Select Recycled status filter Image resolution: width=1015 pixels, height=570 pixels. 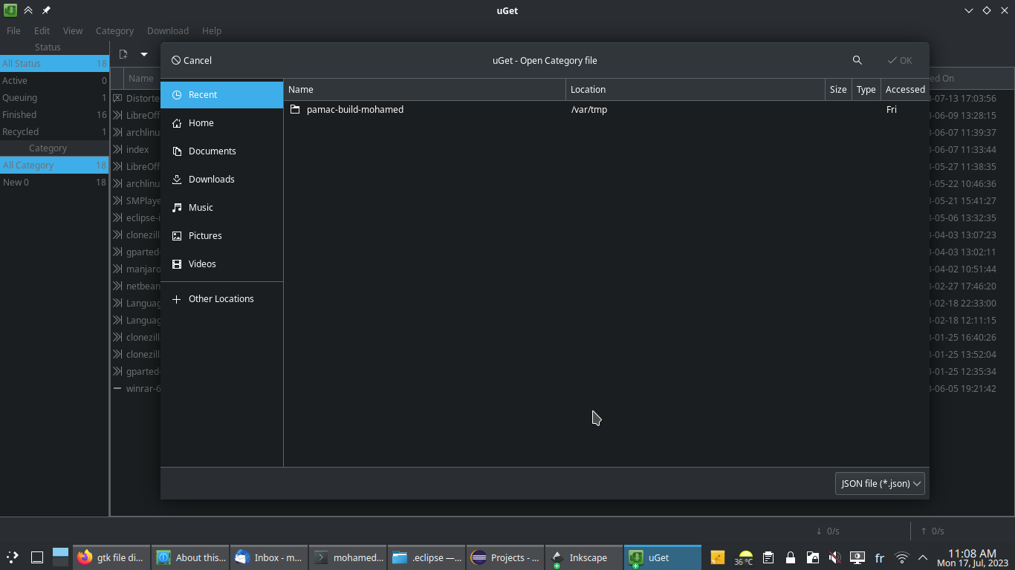(x=54, y=131)
